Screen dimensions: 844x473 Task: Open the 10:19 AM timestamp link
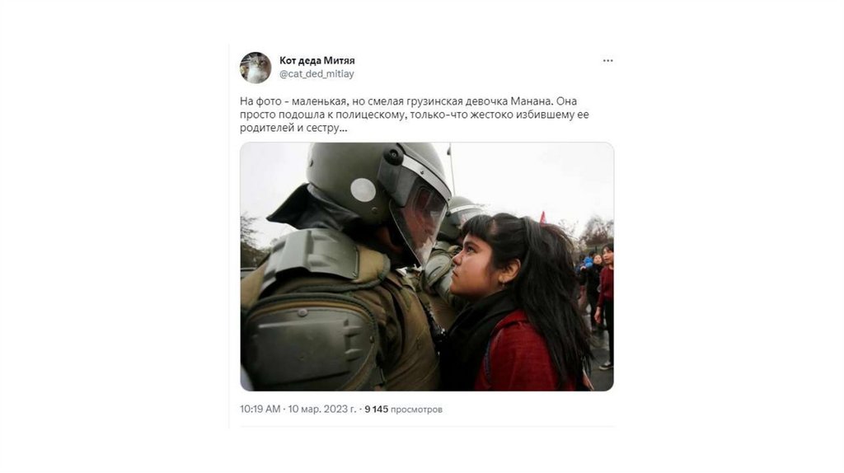click(x=260, y=409)
